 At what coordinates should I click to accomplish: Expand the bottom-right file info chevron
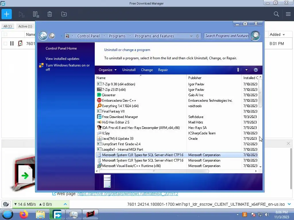(x=289, y=204)
